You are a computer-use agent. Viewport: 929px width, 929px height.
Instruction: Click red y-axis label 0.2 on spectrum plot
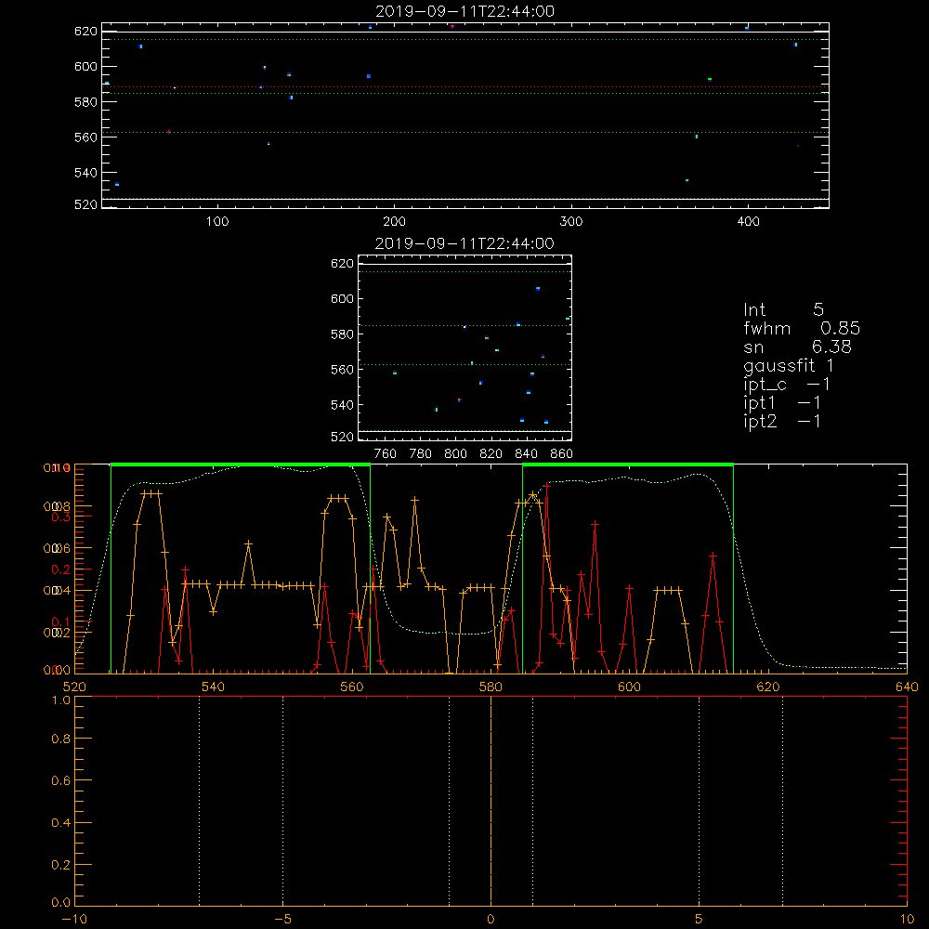[61, 569]
